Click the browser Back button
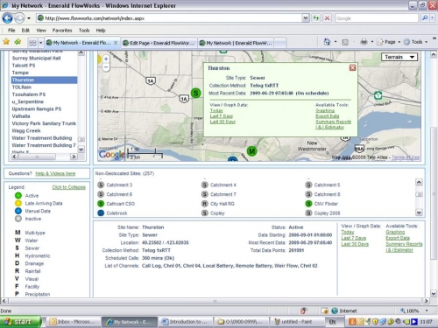Screen dimensions: 438x328 pyautogui.click(x=8, y=18)
